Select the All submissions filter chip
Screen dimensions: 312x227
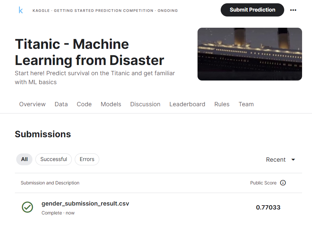(x=24, y=159)
